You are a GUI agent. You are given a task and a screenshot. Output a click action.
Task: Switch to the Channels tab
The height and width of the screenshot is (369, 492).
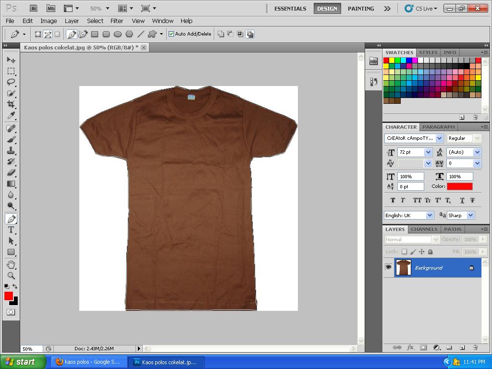424,229
